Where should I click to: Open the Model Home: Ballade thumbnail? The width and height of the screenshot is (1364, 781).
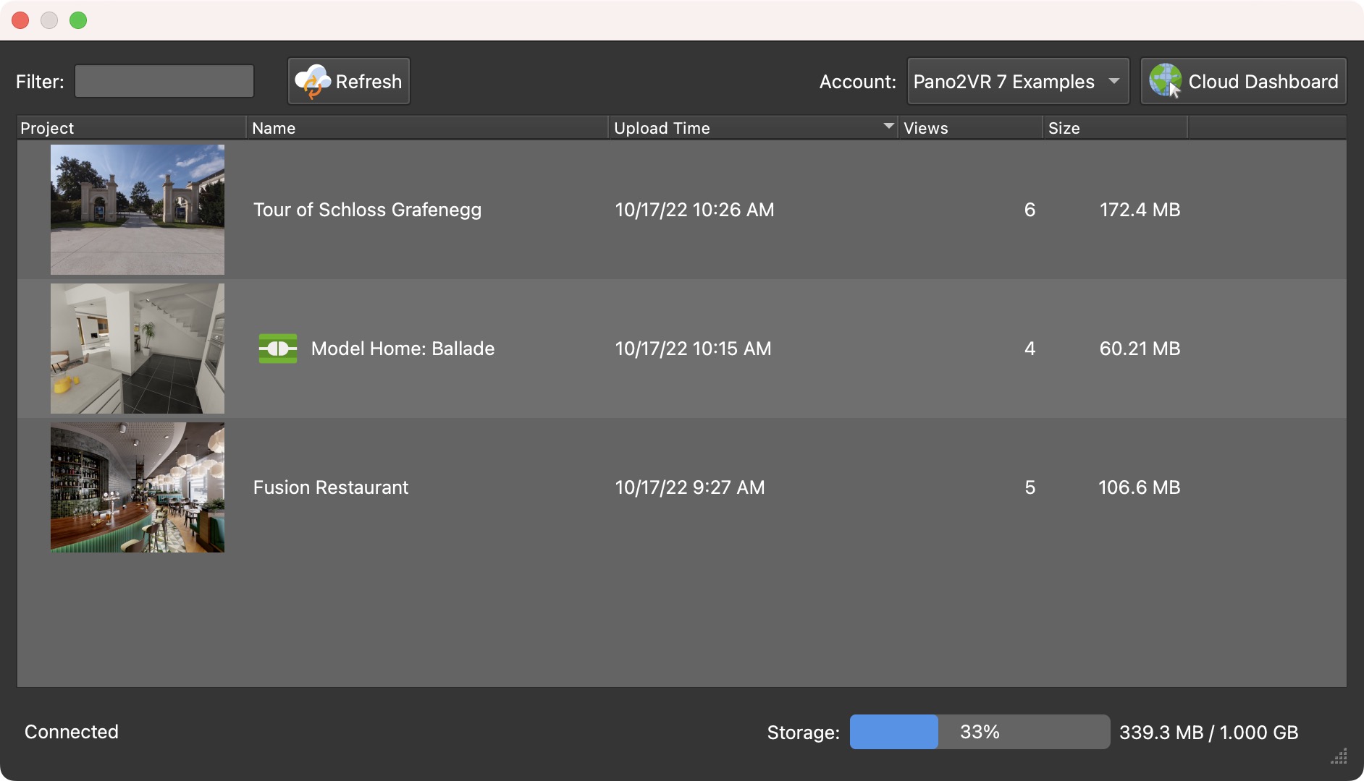[137, 349]
